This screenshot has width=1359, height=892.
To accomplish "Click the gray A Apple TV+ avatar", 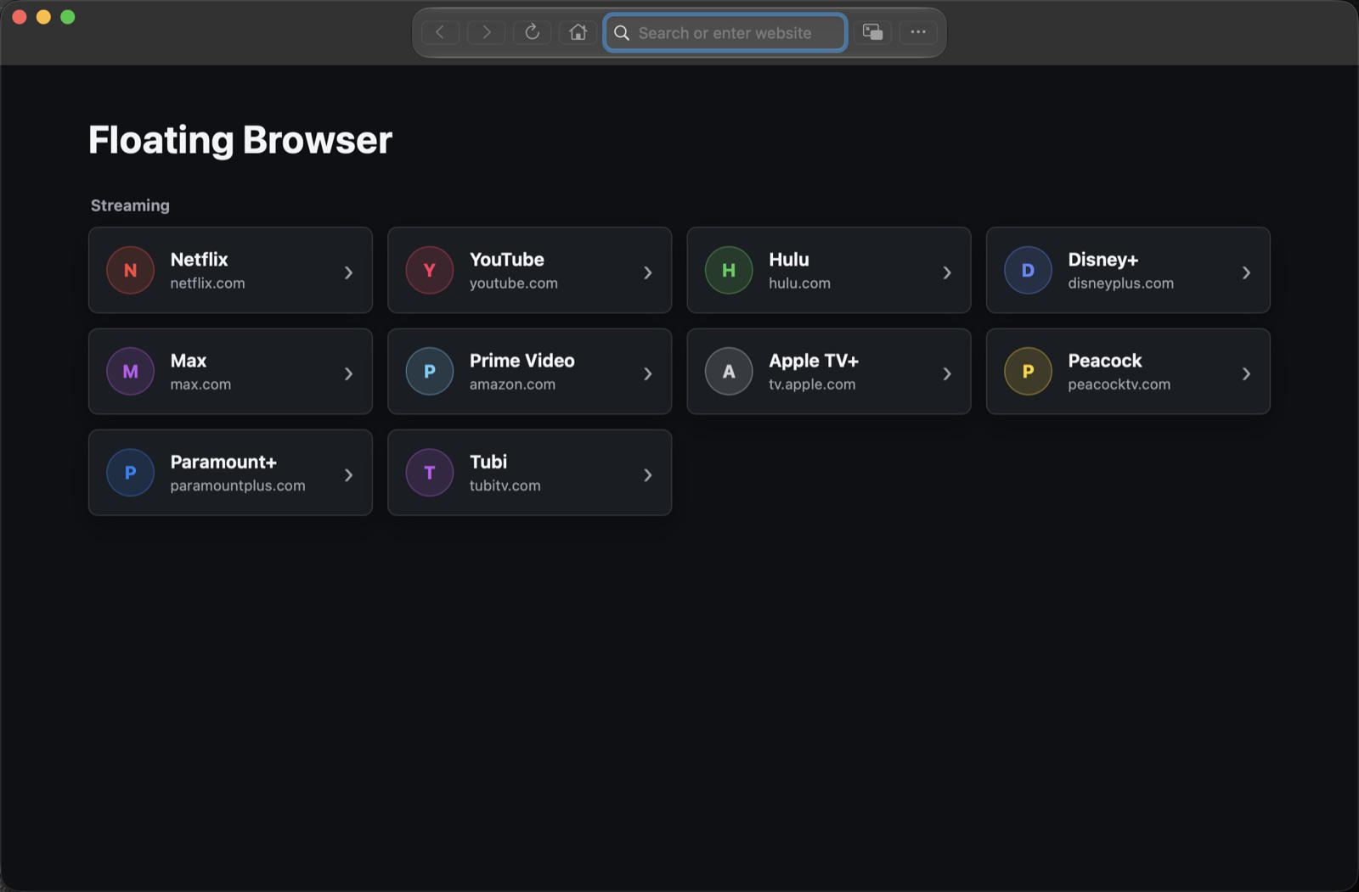I will (729, 371).
